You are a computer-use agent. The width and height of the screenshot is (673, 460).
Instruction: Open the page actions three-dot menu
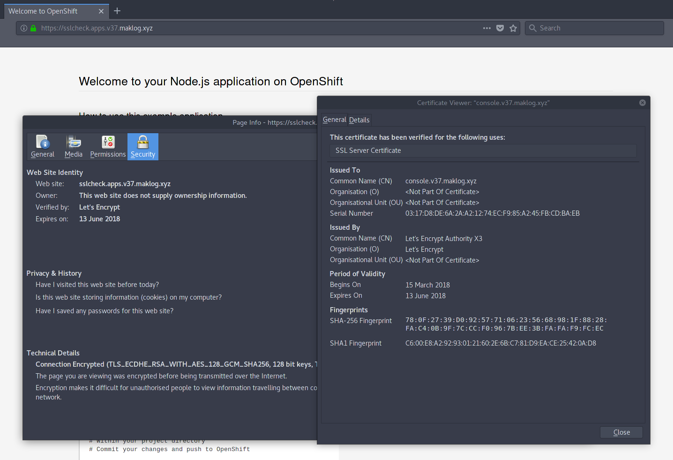487,28
